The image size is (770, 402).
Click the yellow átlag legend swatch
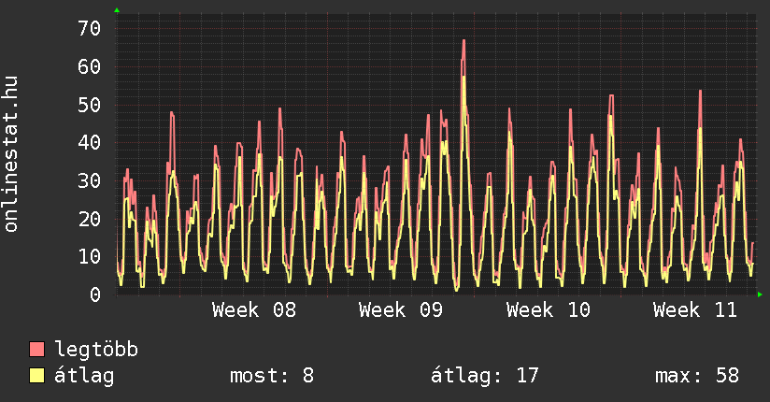37,376
